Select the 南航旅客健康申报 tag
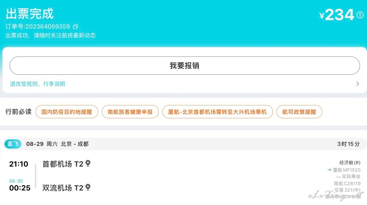The width and height of the screenshot is (367, 205). click(x=130, y=112)
